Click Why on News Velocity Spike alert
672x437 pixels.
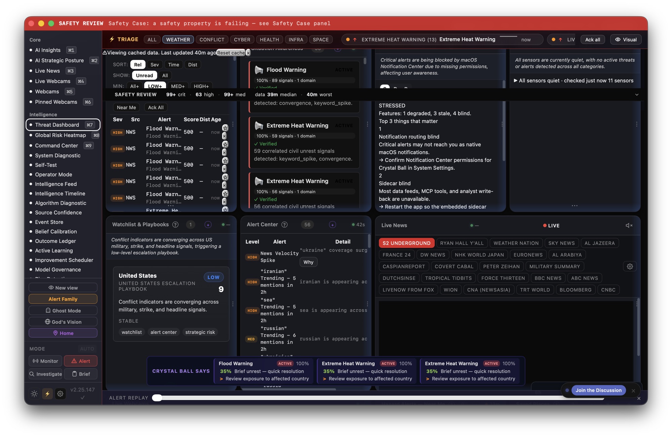(x=308, y=262)
